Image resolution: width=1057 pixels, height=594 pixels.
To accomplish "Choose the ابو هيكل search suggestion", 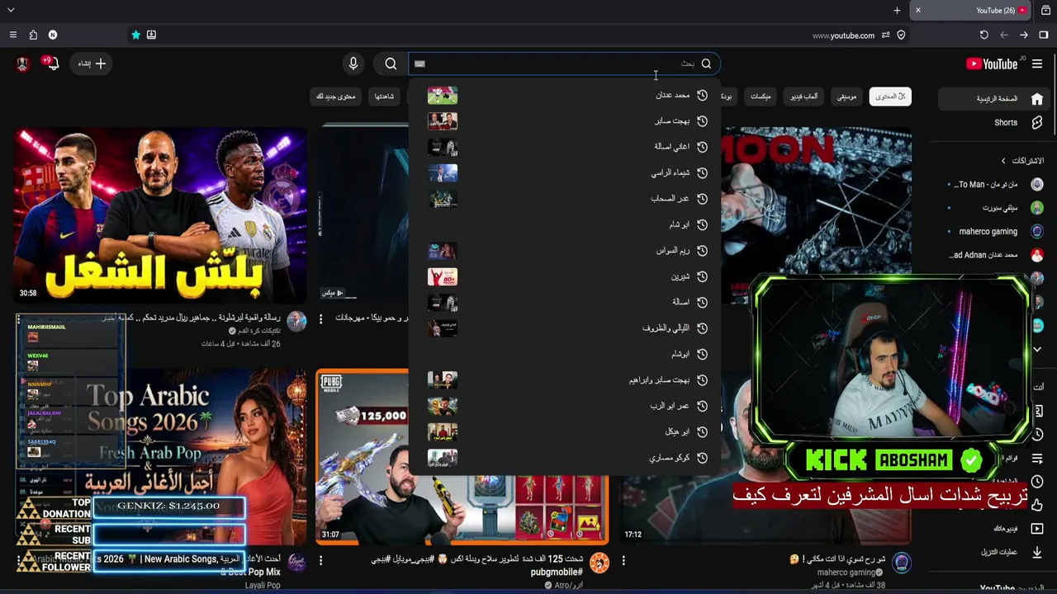I will [x=564, y=432].
